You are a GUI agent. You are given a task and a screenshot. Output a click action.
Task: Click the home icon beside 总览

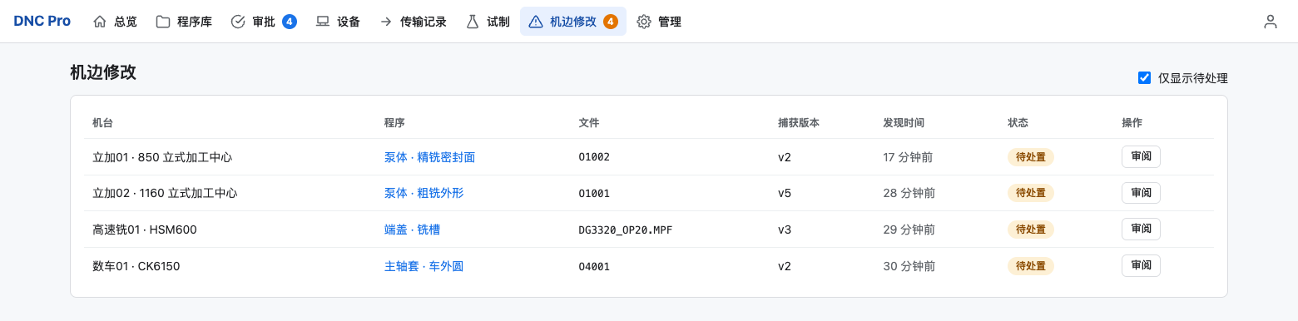pos(100,22)
